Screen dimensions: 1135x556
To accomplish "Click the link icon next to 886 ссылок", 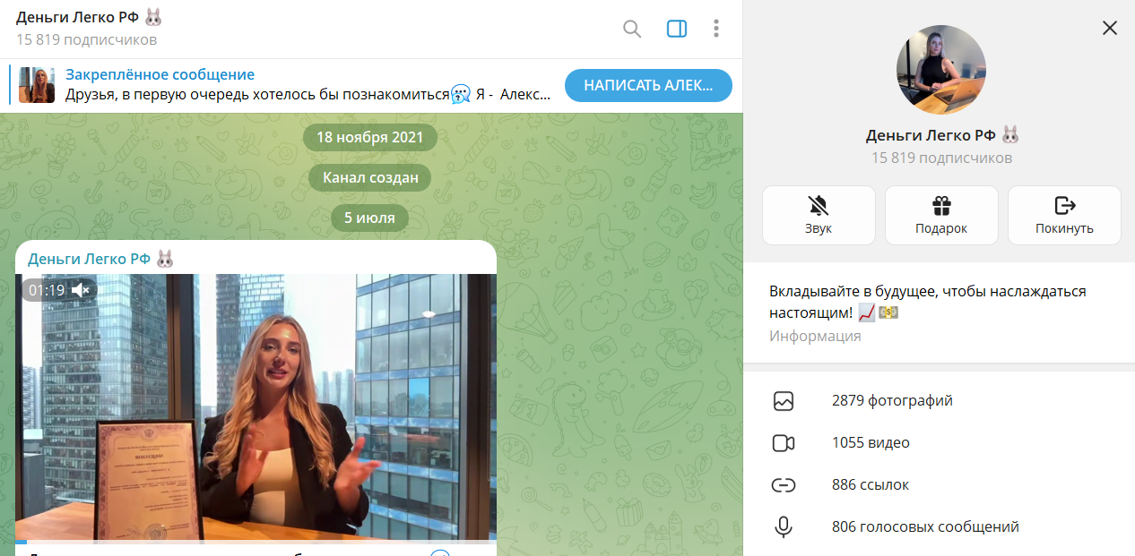I will [784, 485].
